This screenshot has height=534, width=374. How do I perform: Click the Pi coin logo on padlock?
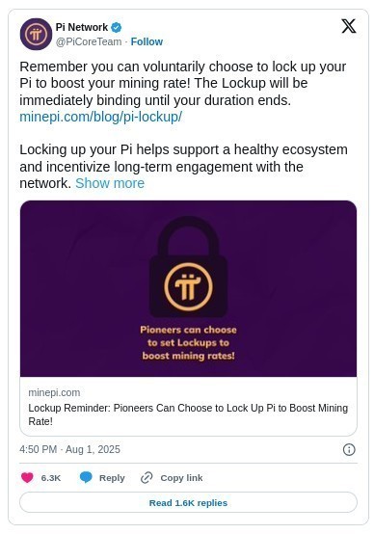coord(188,286)
